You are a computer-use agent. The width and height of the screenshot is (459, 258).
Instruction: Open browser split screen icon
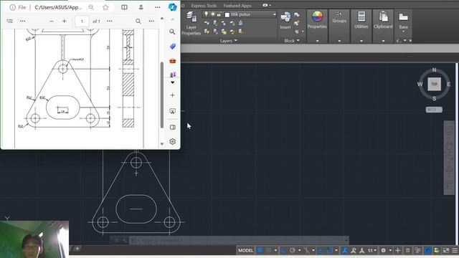(124, 7)
